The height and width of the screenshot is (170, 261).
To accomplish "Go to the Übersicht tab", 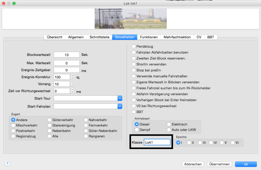I will (55, 37).
